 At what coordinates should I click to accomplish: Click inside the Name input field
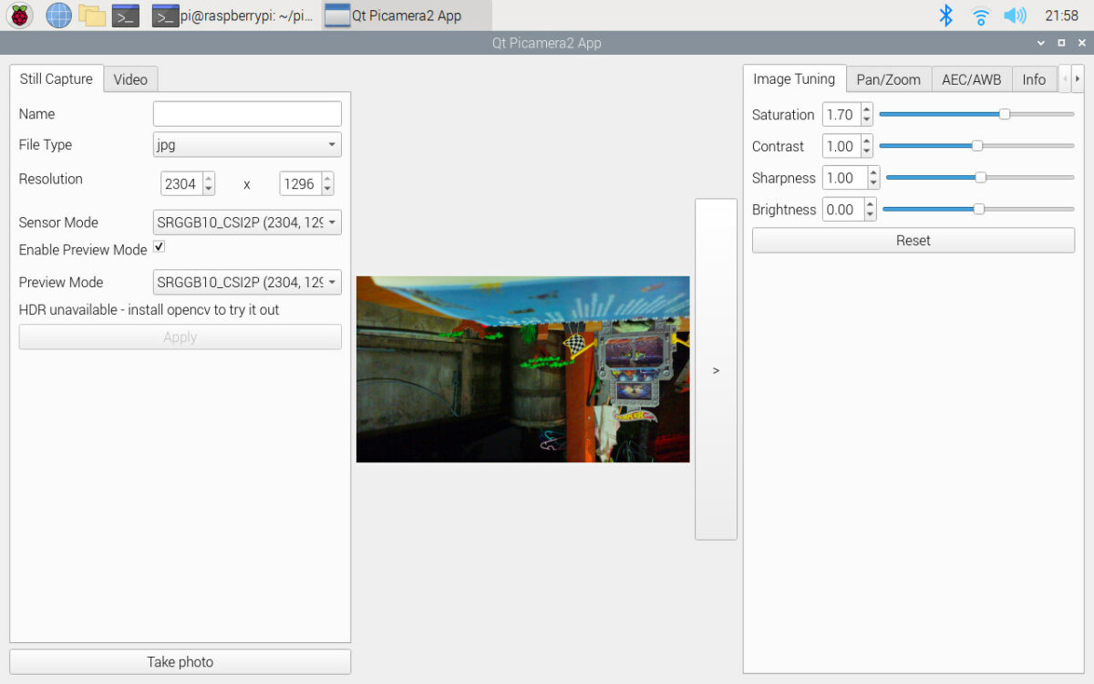click(x=246, y=113)
